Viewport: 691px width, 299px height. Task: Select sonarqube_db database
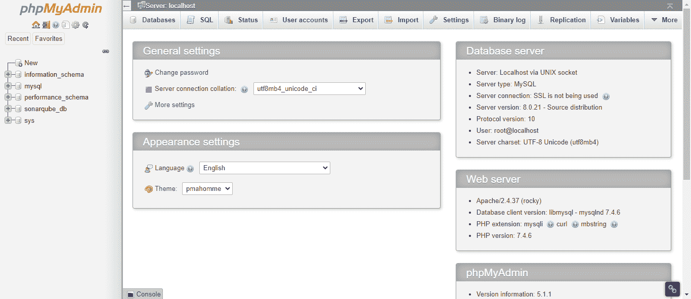pos(46,109)
